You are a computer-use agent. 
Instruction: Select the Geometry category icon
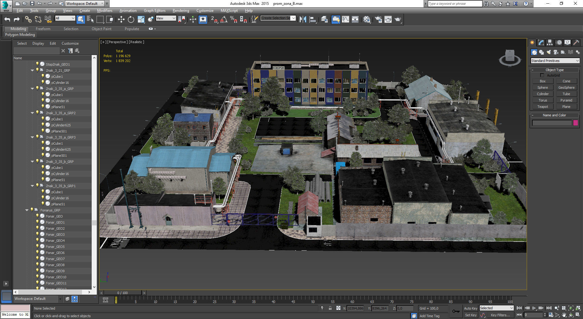click(x=534, y=52)
